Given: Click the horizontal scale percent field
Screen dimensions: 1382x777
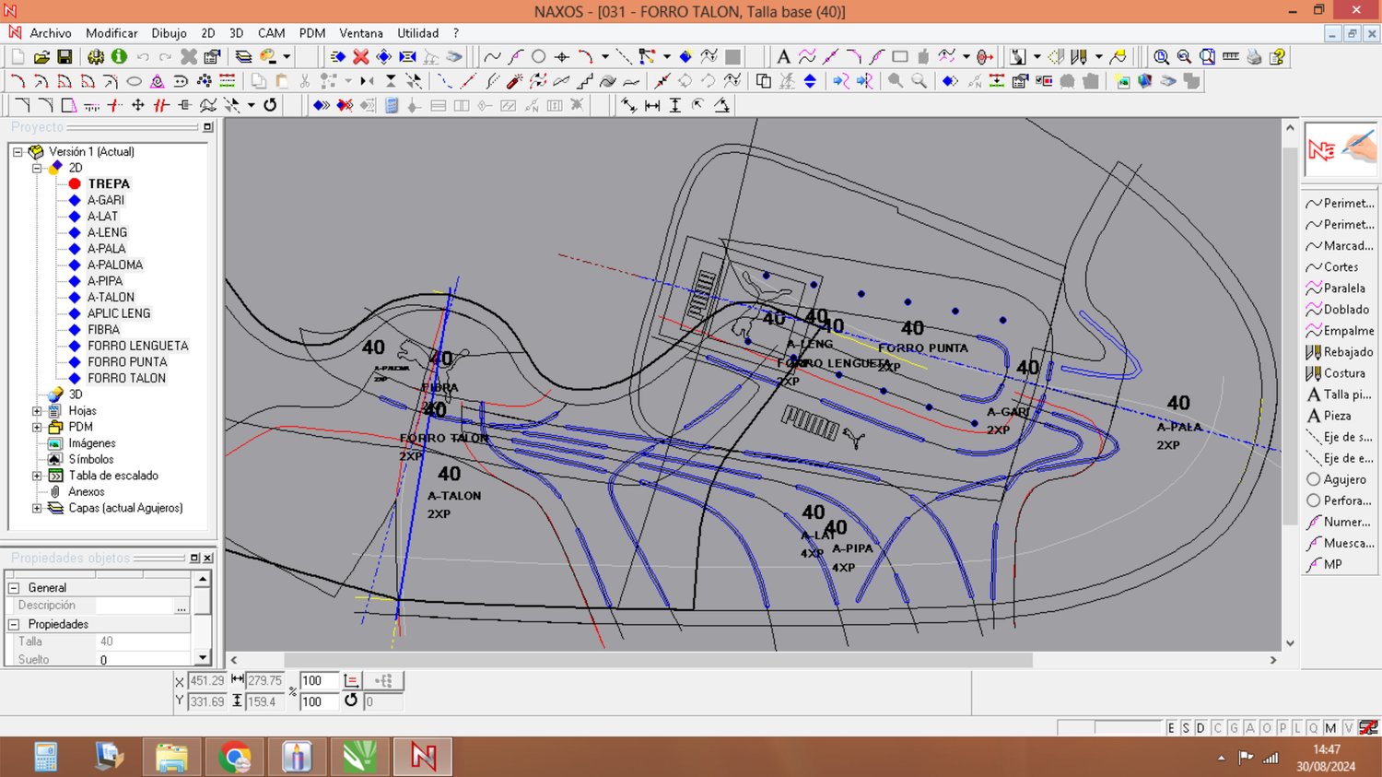Looking at the screenshot, I should coord(319,681).
